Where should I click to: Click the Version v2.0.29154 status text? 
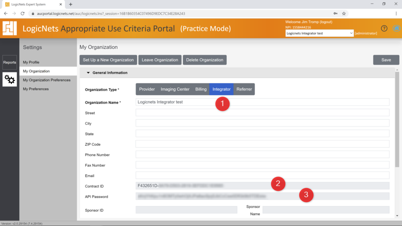(x=22, y=224)
